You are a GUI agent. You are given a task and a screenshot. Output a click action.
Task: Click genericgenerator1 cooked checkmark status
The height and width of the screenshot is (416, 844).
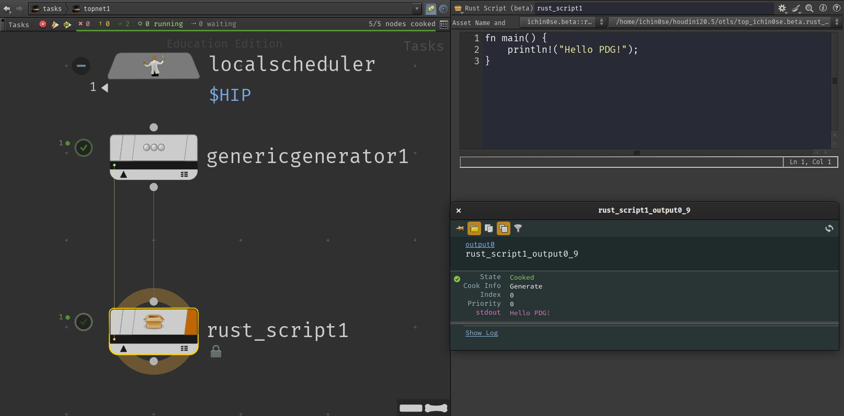(x=84, y=148)
